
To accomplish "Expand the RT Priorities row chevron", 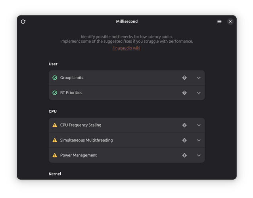I will [199, 93].
